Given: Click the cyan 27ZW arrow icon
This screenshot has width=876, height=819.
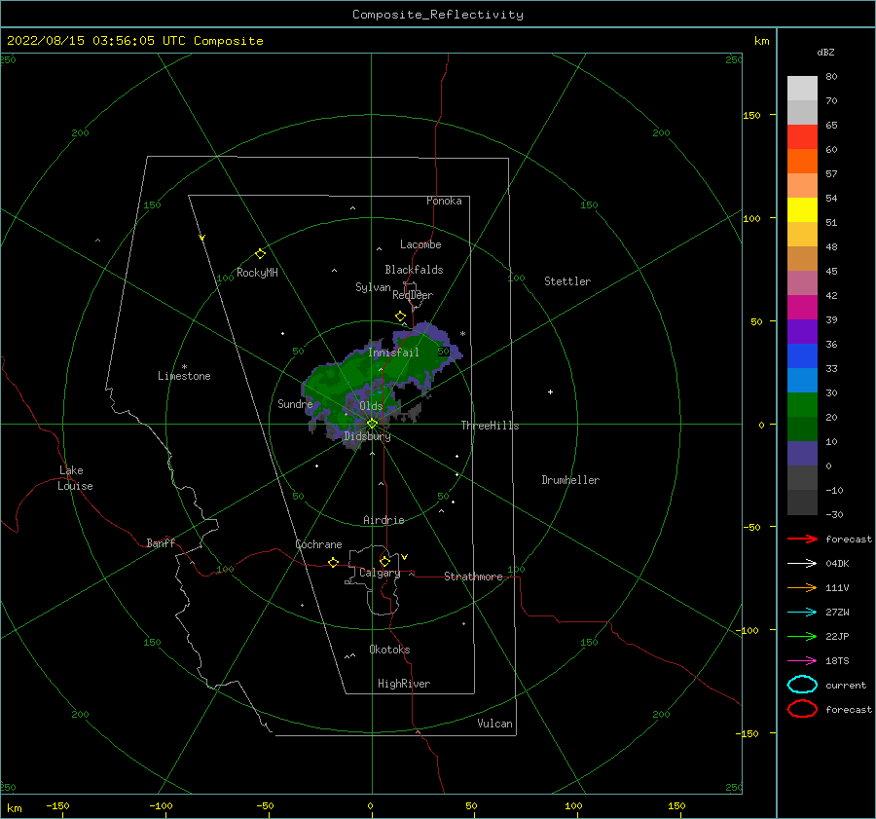Looking at the screenshot, I should click(x=802, y=613).
